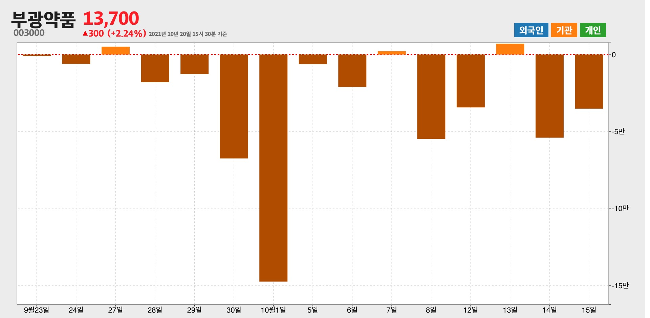Click the 0 y-axis label

coord(614,55)
